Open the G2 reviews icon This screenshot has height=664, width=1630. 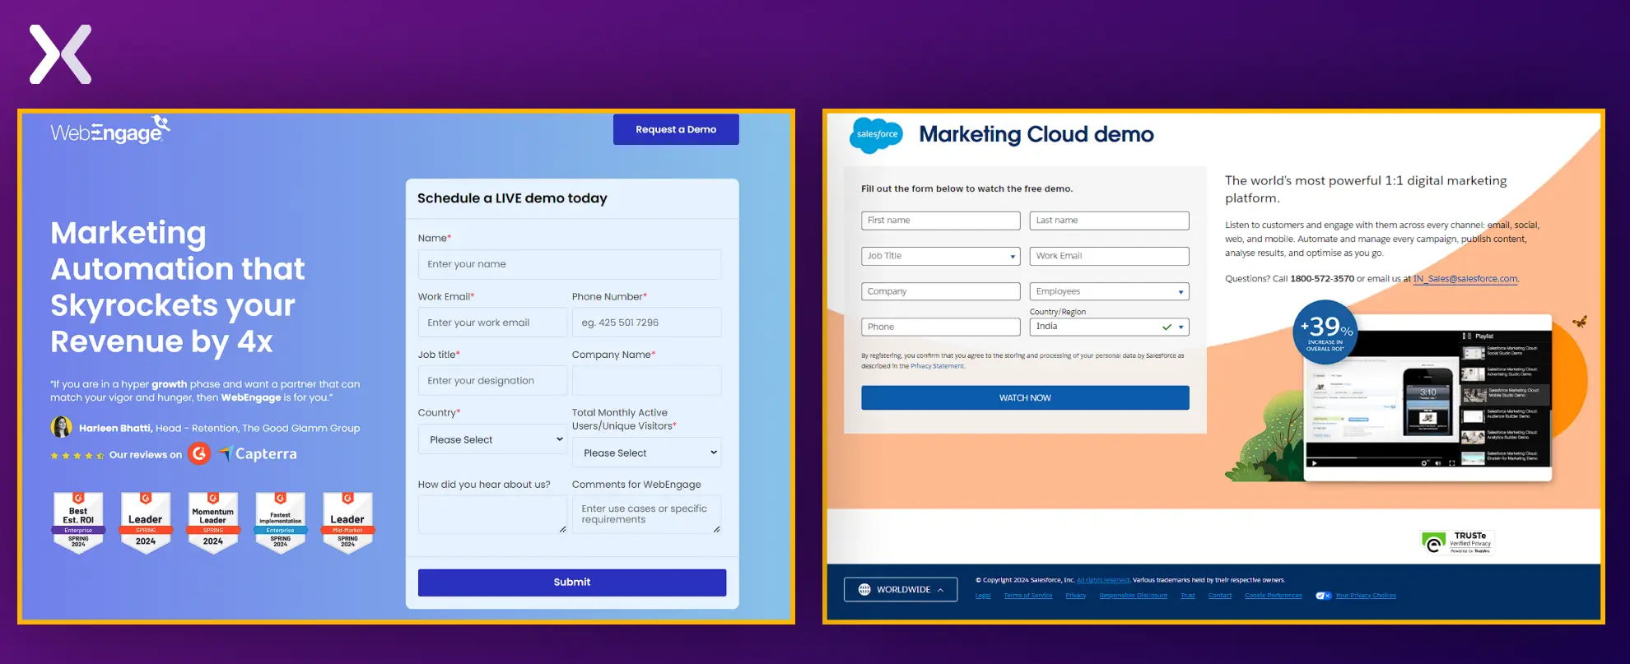coord(199,453)
